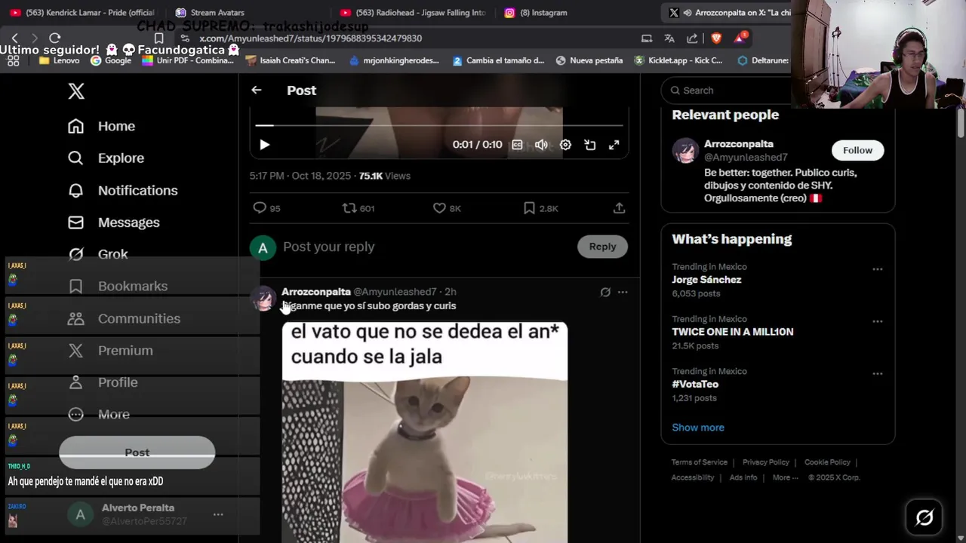Click the Reply button
Viewport: 966px width, 543px height.
[x=602, y=247]
